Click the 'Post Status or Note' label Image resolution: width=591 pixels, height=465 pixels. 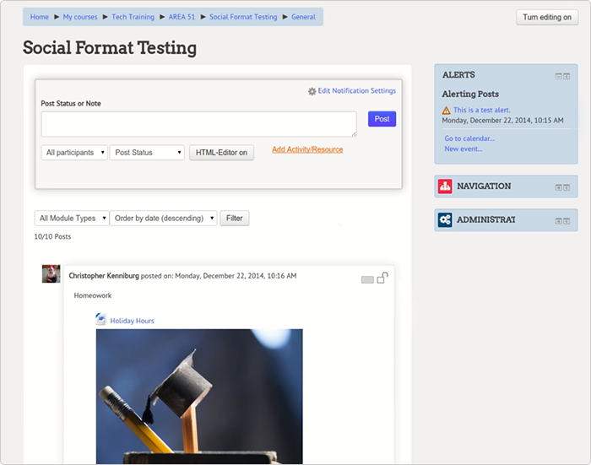70,104
